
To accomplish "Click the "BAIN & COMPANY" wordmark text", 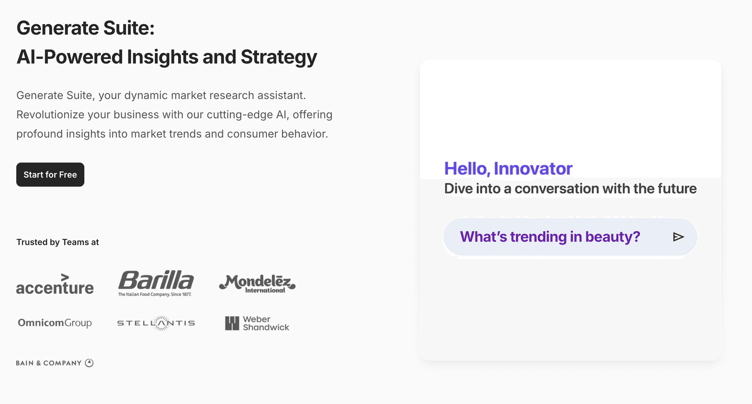I will 49,363.
